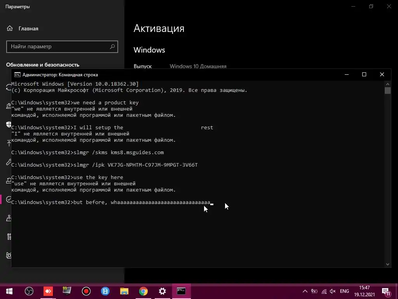The image size is (398, 299).
Task: Open the Troubleshoot wrench icon in Settings sidebar
Action: (x=9, y=162)
